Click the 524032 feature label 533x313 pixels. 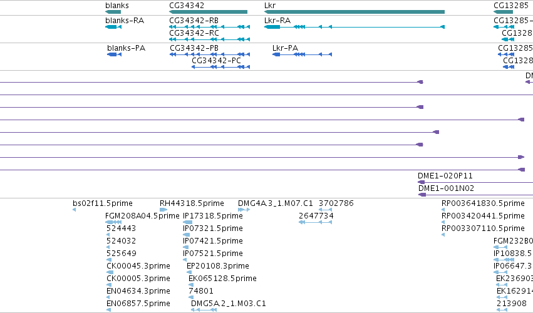pos(121,241)
